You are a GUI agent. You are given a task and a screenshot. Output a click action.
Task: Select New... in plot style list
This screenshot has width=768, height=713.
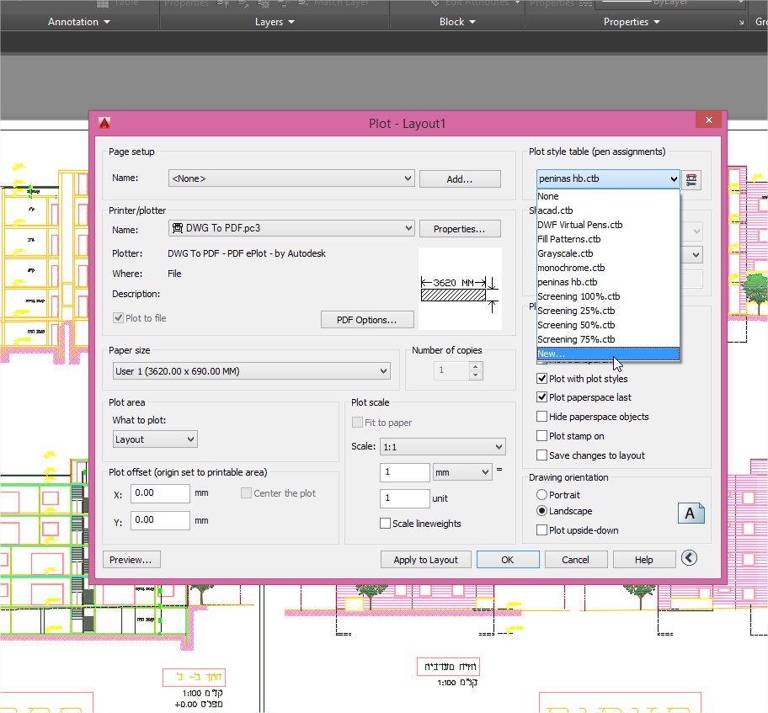coord(552,354)
